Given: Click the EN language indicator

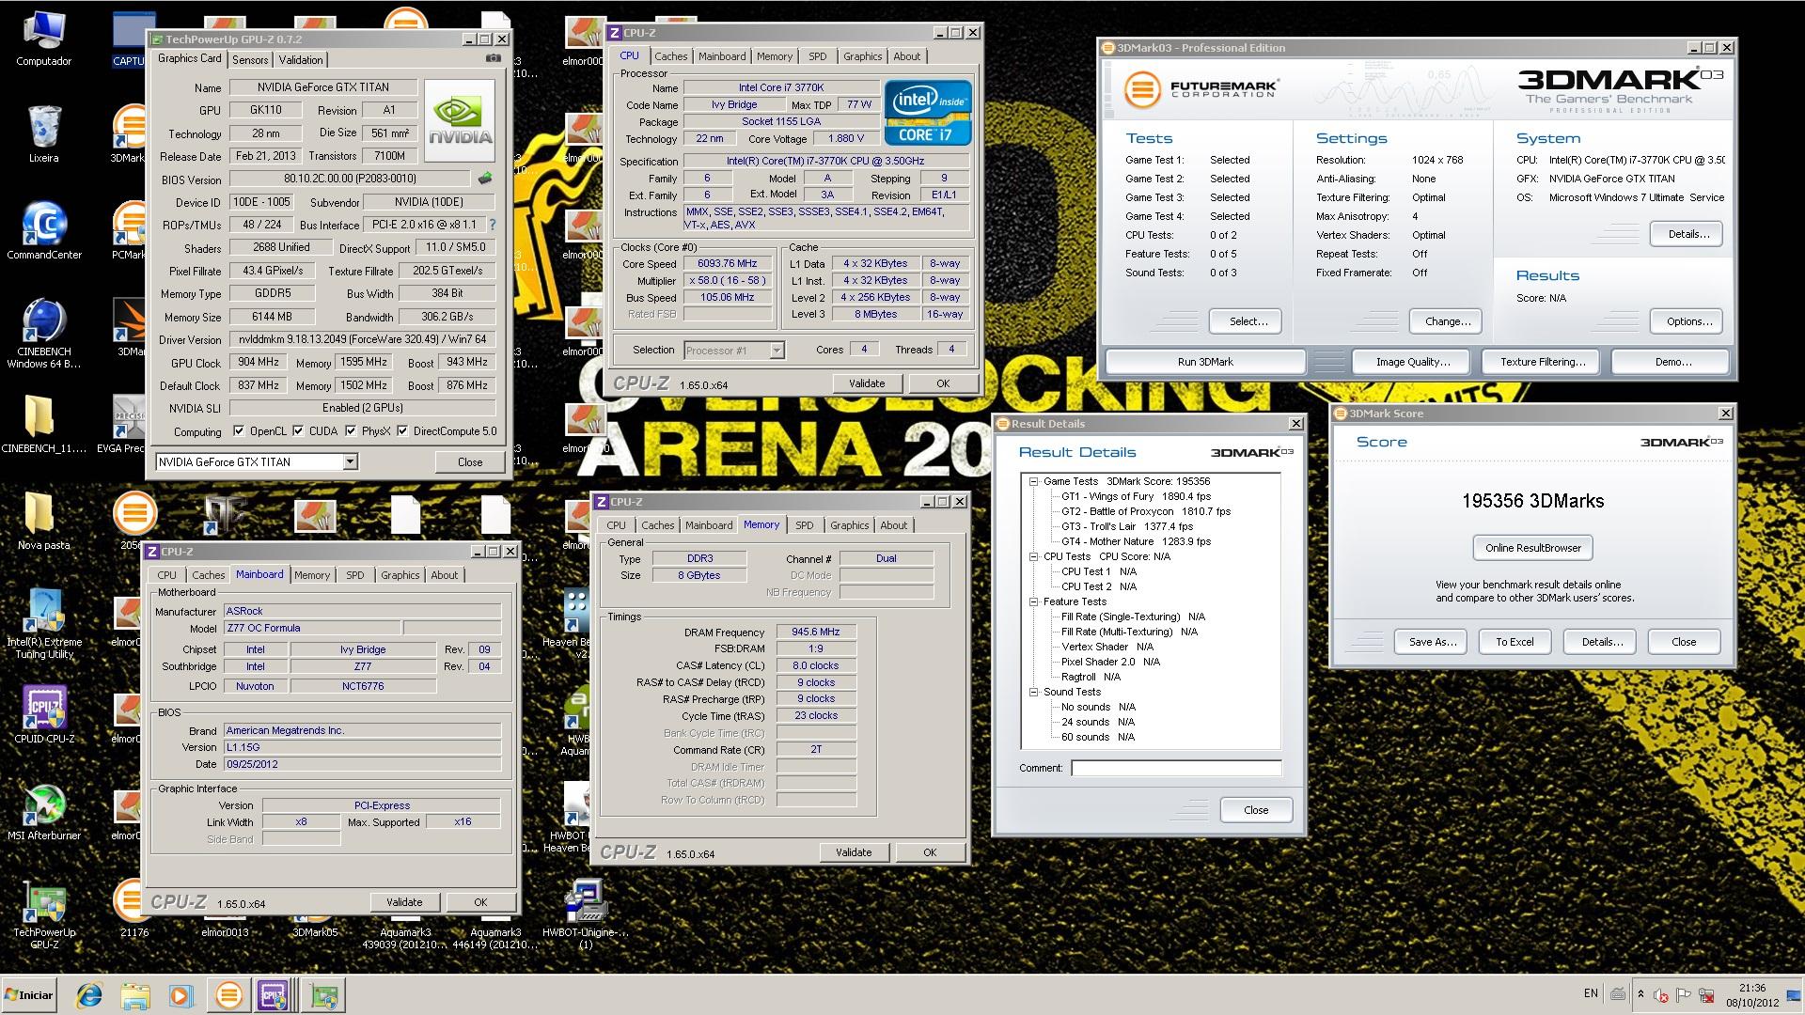Looking at the screenshot, I should coord(1591,993).
